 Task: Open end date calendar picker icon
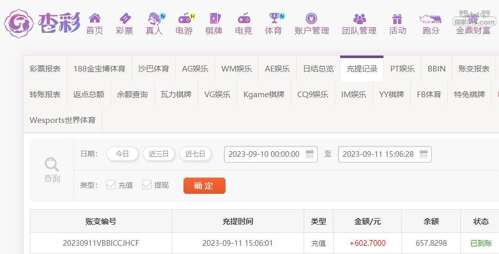pos(424,154)
